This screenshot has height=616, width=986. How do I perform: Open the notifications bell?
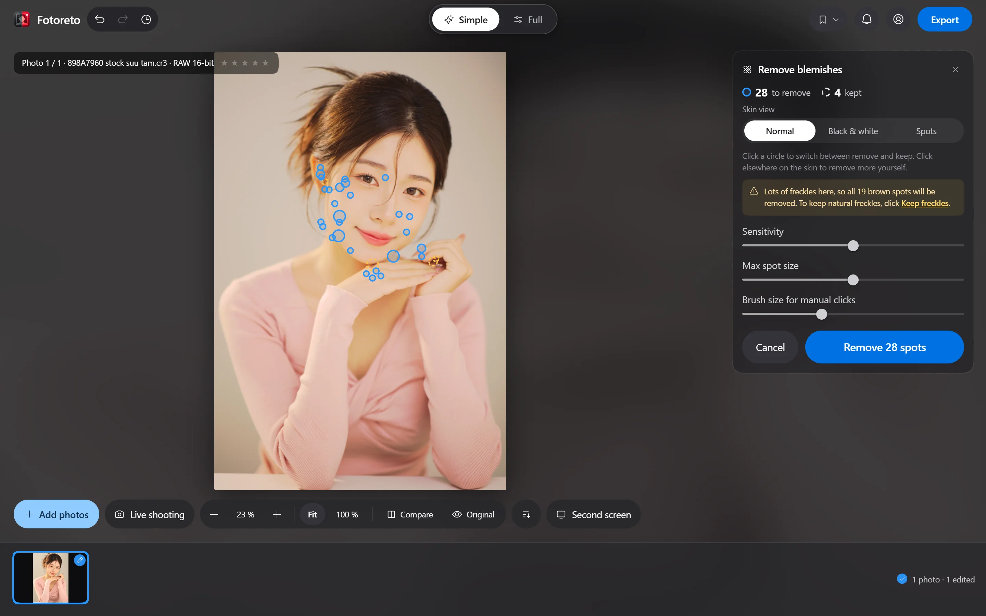pyautogui.click(x=867, y=20)
